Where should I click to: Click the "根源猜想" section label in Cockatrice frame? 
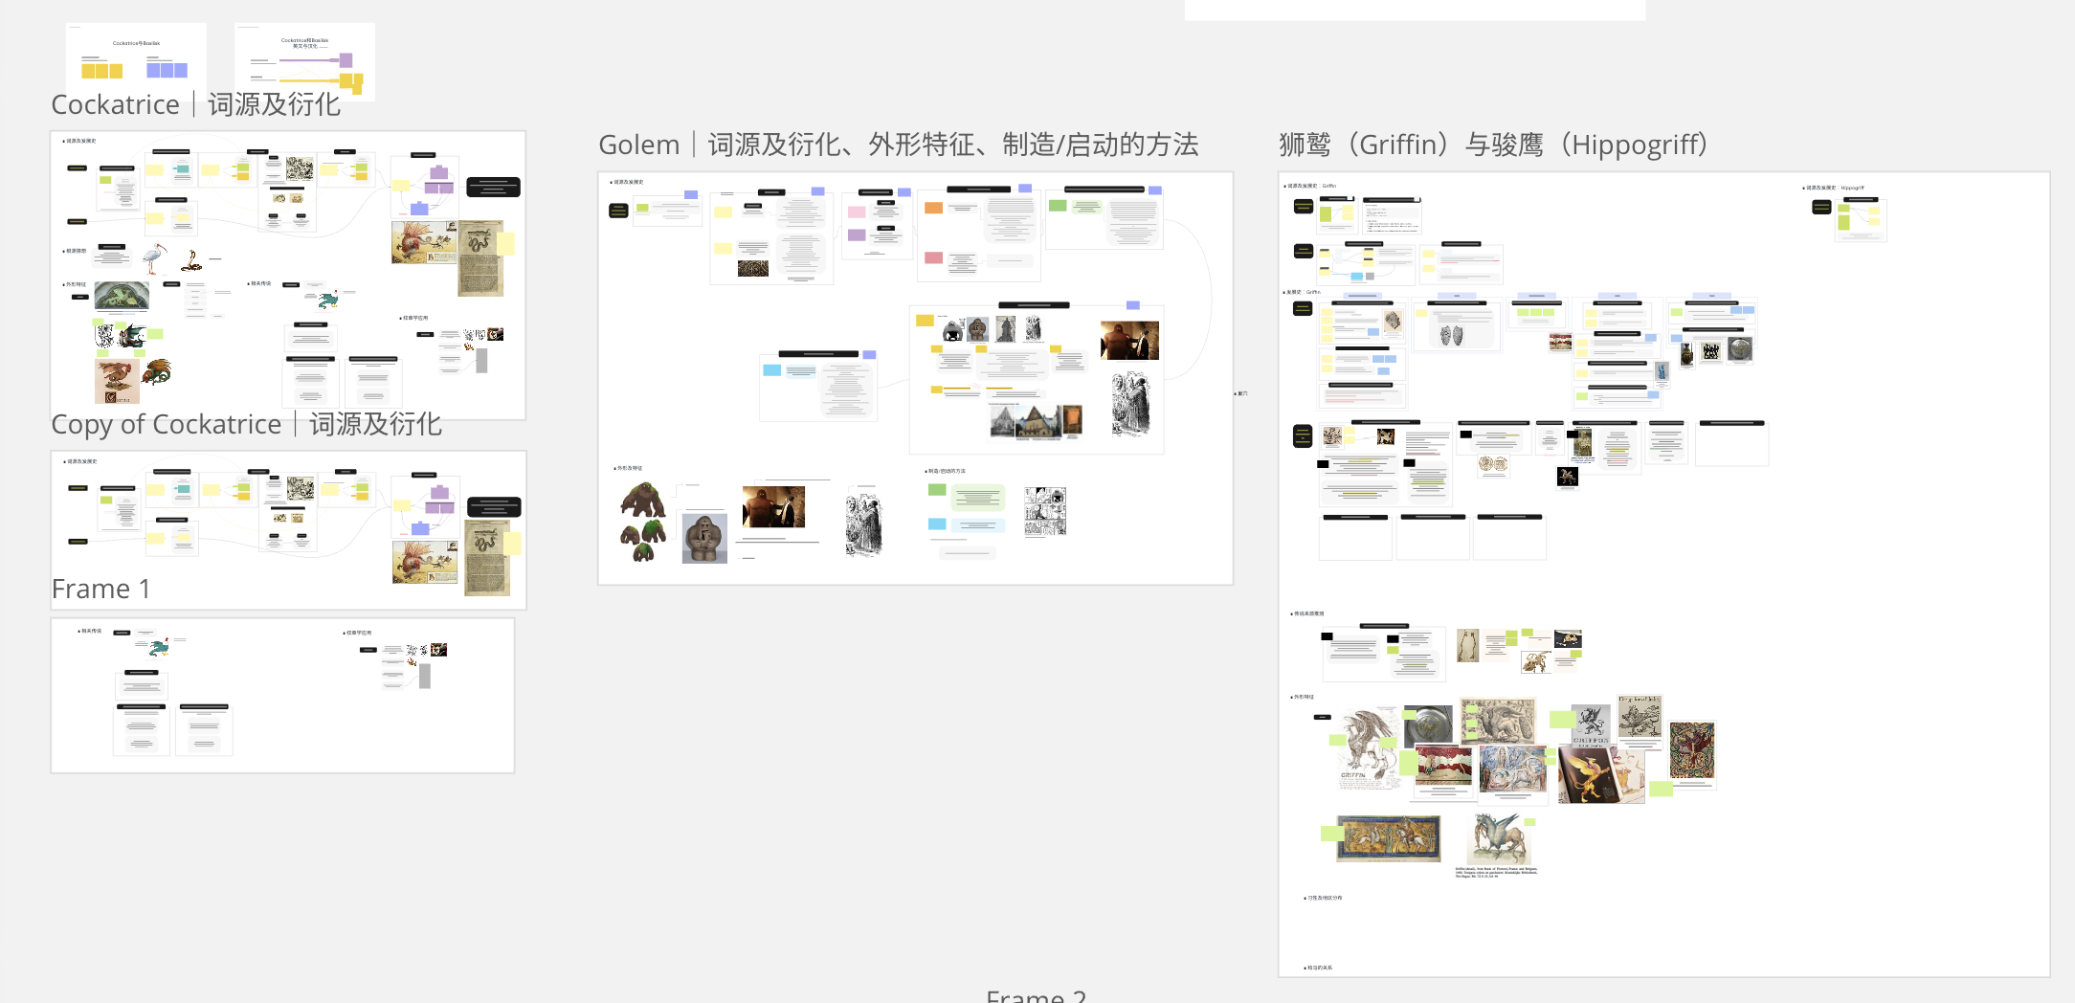click(76, 251)
